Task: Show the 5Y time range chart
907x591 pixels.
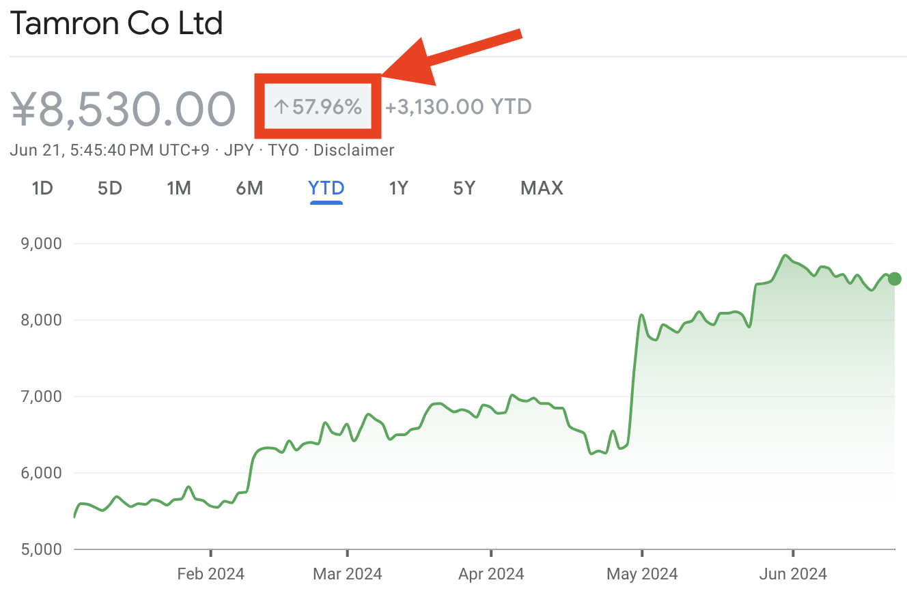Action: [464, 188]
